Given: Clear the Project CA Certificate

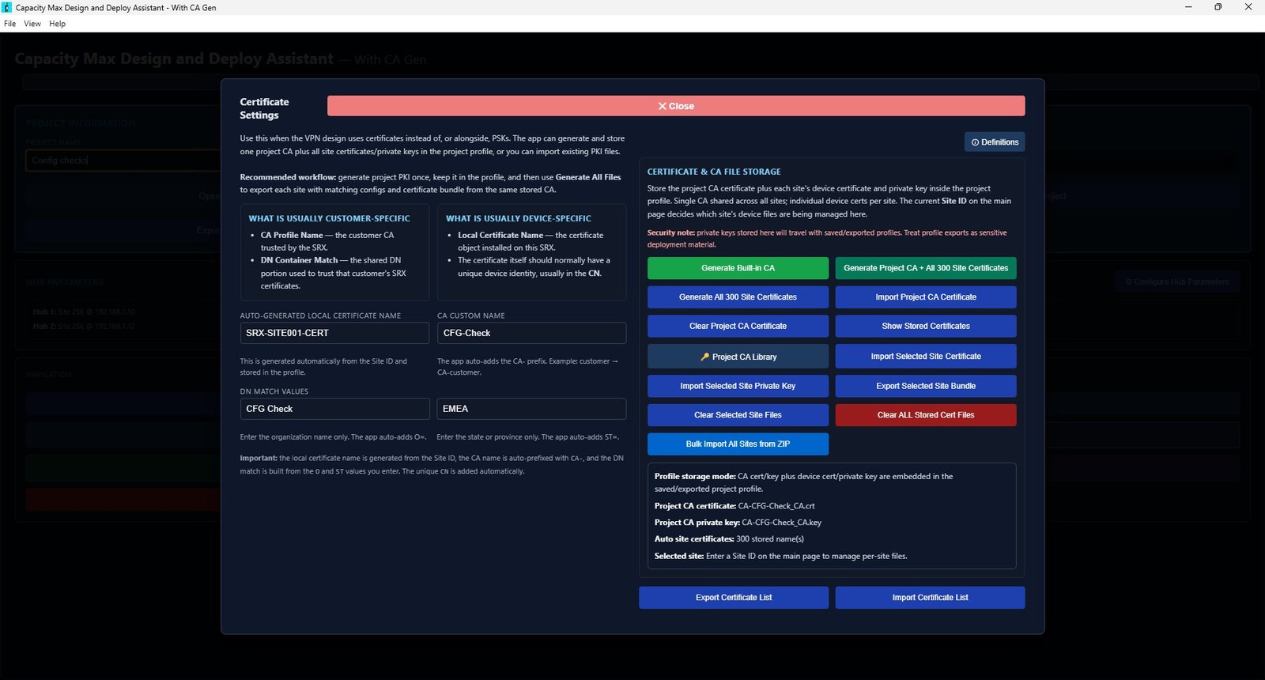Looking at the screenshot, I should pyautogui.click(x=738, y=326).
